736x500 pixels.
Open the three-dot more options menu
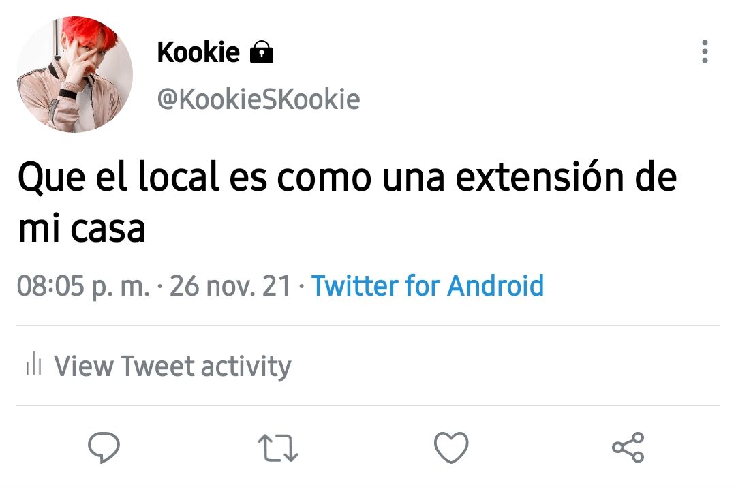(x=705, y=52)
